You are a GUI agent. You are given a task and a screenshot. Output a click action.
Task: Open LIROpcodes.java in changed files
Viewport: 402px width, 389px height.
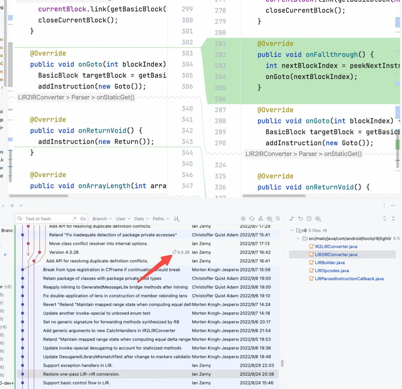coord(332,271)
